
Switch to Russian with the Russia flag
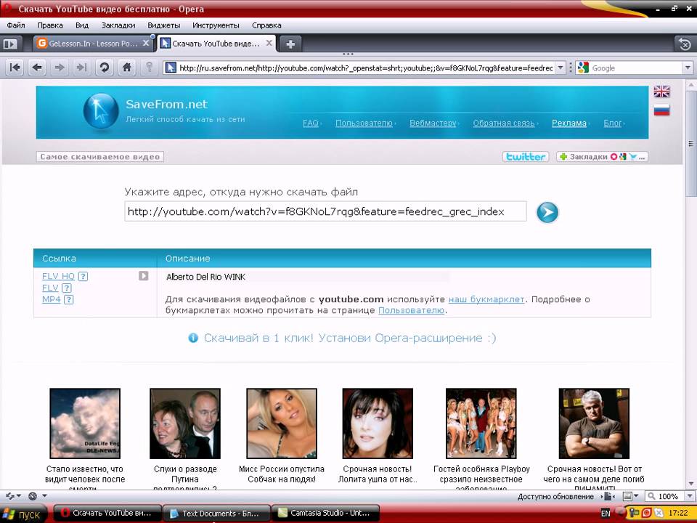click(x=662, y=110)
